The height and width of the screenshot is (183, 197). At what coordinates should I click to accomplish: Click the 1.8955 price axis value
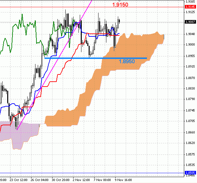click(x=190, y=56)
